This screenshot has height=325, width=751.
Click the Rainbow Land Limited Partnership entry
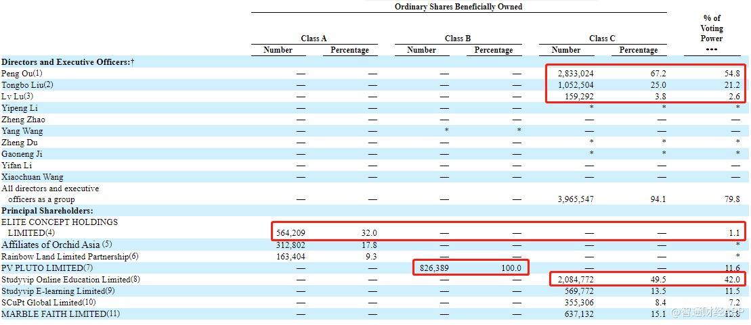pyautogui.click(x=69, y=257)
